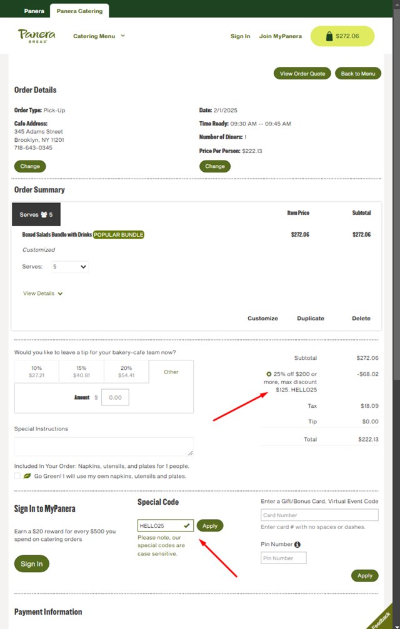Click the Sign In button under MyPanera

pos(32,563)
